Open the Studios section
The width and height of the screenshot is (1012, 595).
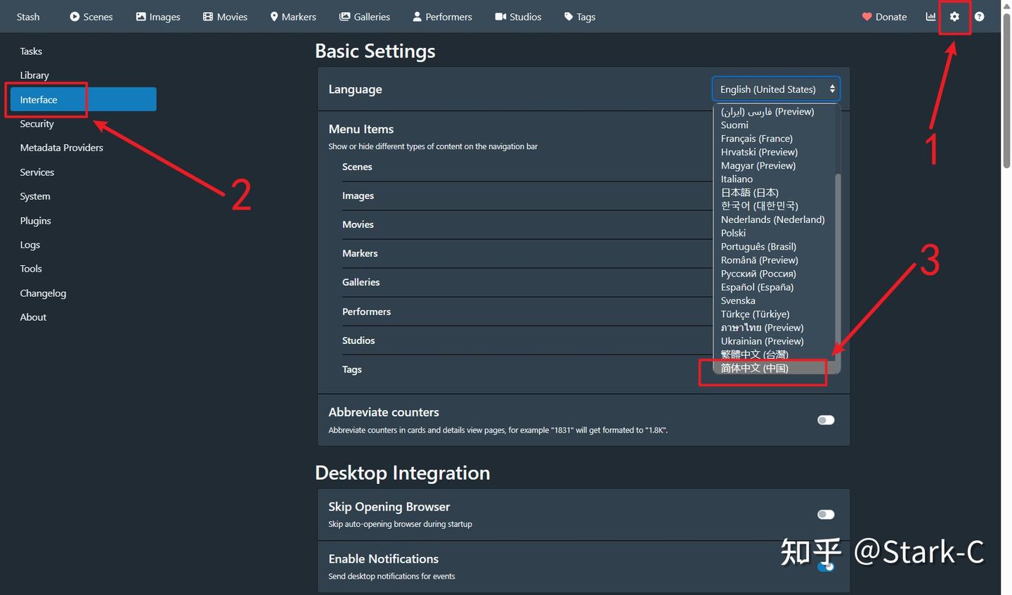(518, 16)
